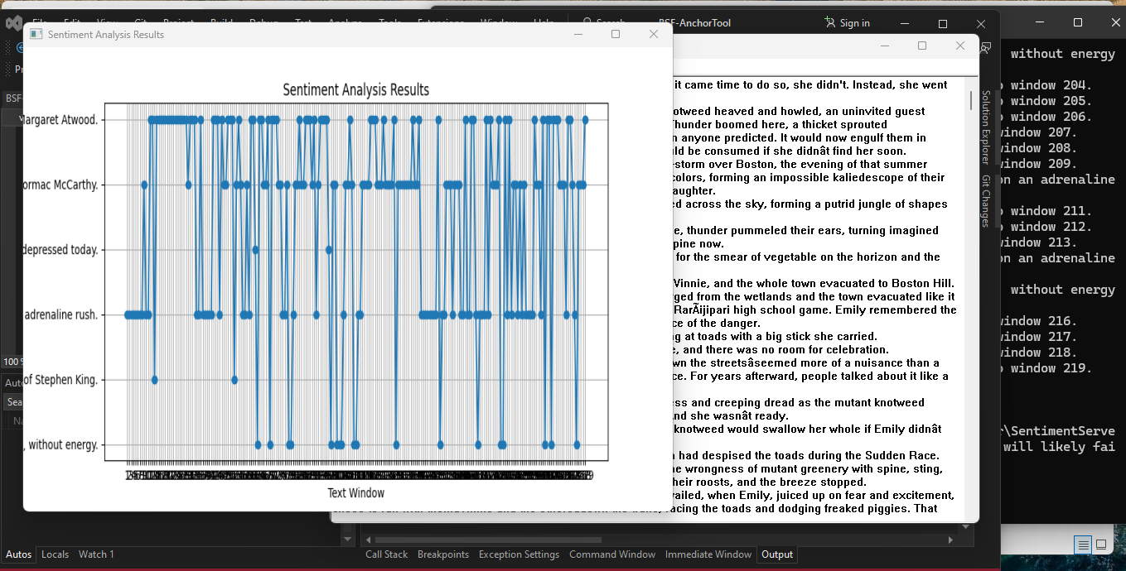The width and height of the screenshot is (1126, 571).
Task: Click the Stephen King y-axis label
Action: click(x=60, y=380)
